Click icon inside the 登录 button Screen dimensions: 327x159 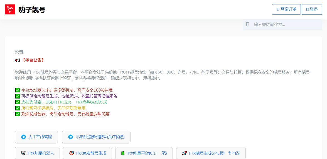point(307,9)
